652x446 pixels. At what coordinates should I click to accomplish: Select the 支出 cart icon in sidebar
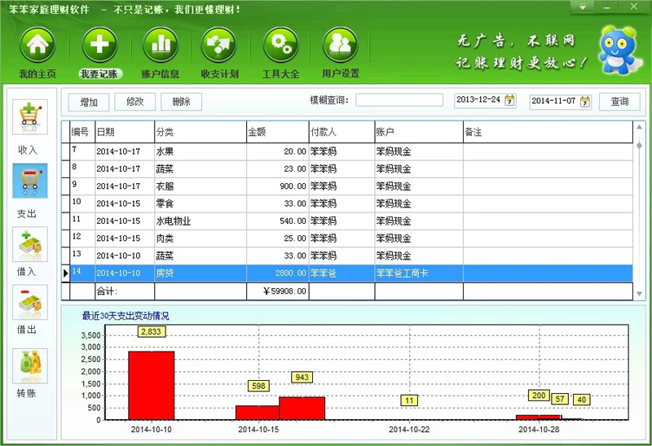click(x=30, y=181)
